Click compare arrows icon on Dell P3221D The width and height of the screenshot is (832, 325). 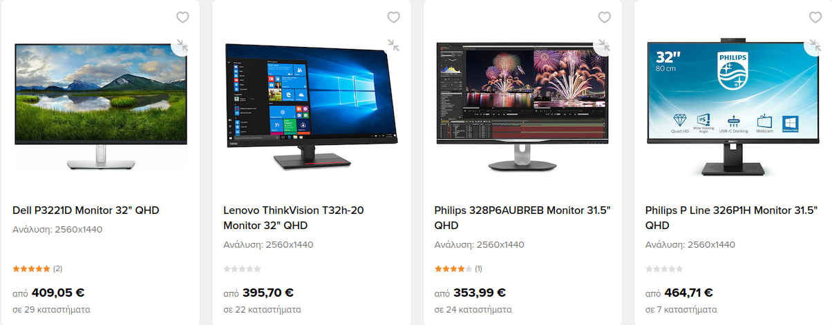coord(182,45)
